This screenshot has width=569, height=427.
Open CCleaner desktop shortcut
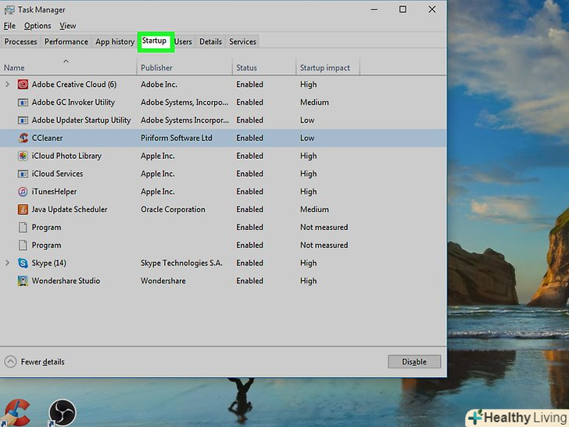[x=16, y=412]
